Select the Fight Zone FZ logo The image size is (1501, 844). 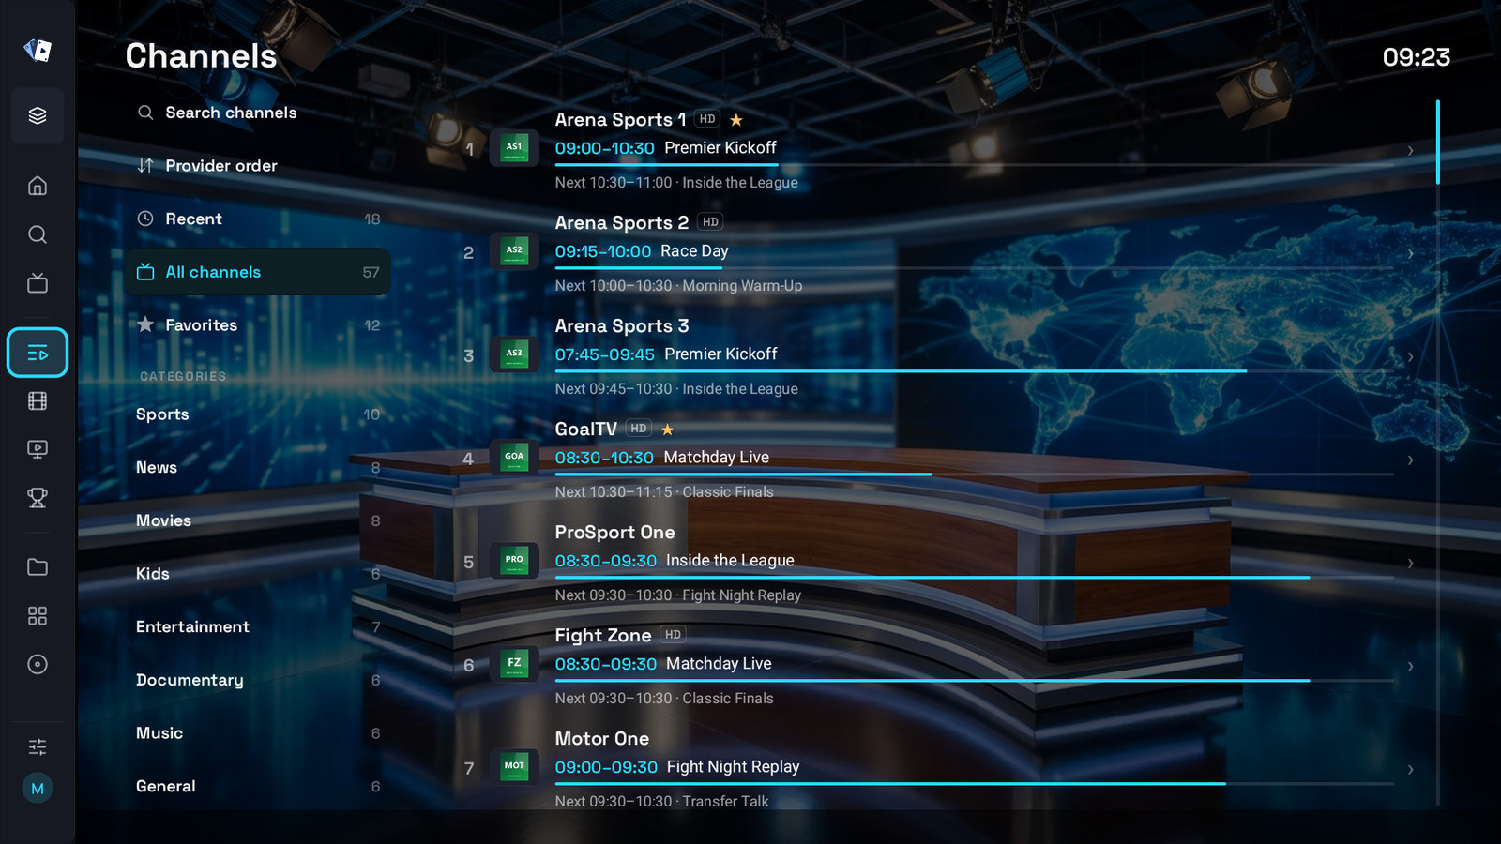click(x=514, y=663)
